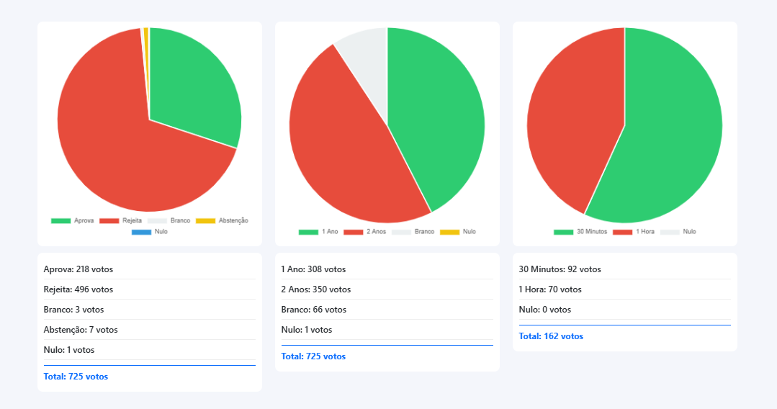Click the "Branco: 66 votos" row

313,310
